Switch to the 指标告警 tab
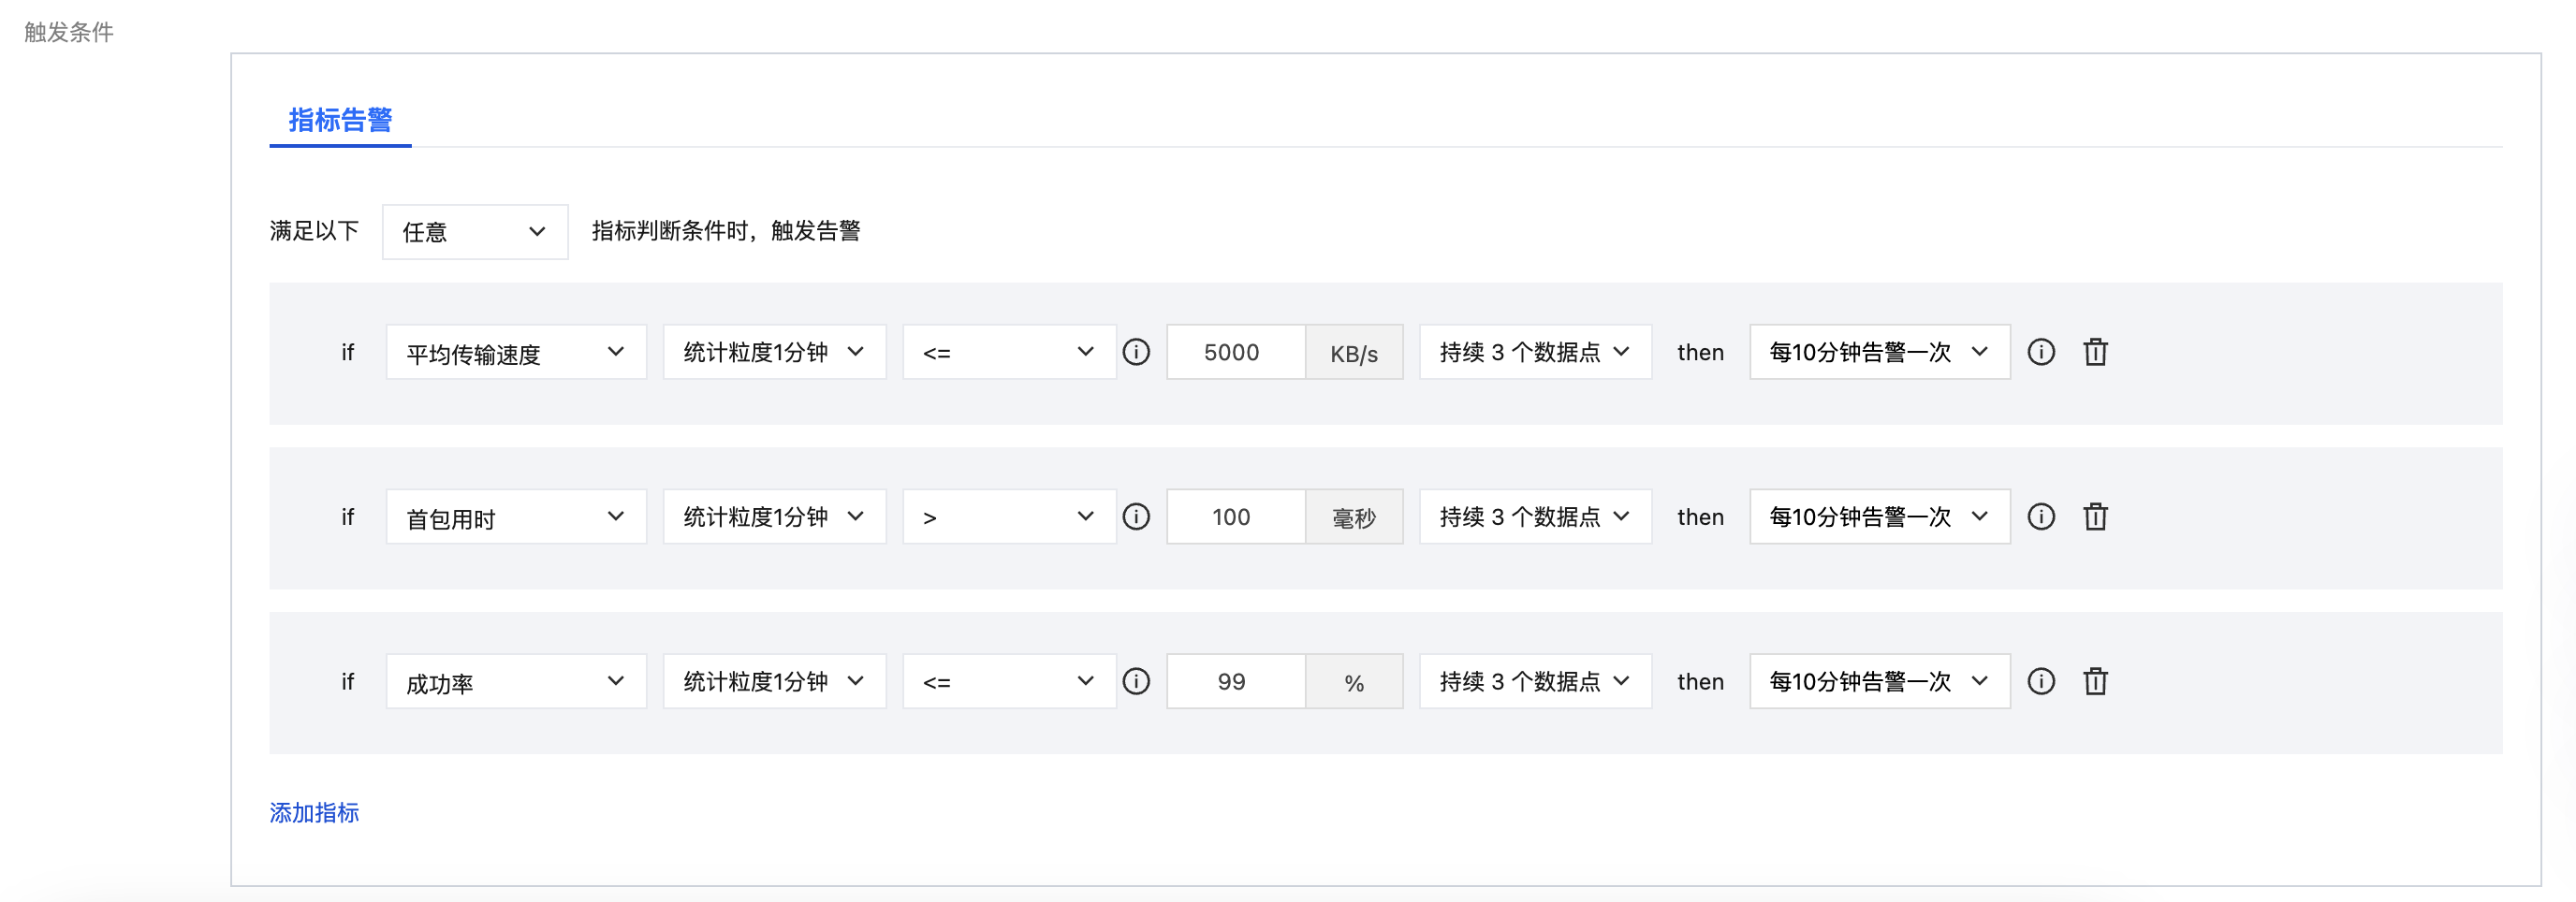Viewport: 2576px width, 902px height. click(340, 120)
